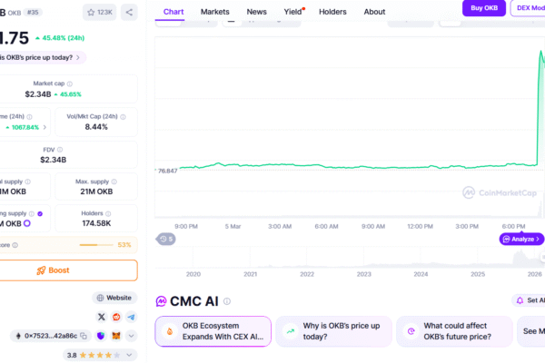Image resolution: width=545 pixels, height=363 pixels.
Task: Click the 2023 mark on timeline range
Action: click(x=363, y=272)
